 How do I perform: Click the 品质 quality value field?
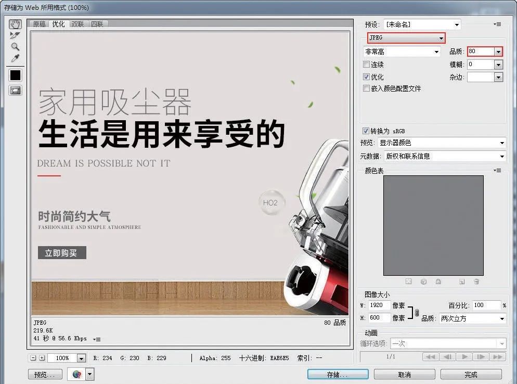(x=481, y=52)
